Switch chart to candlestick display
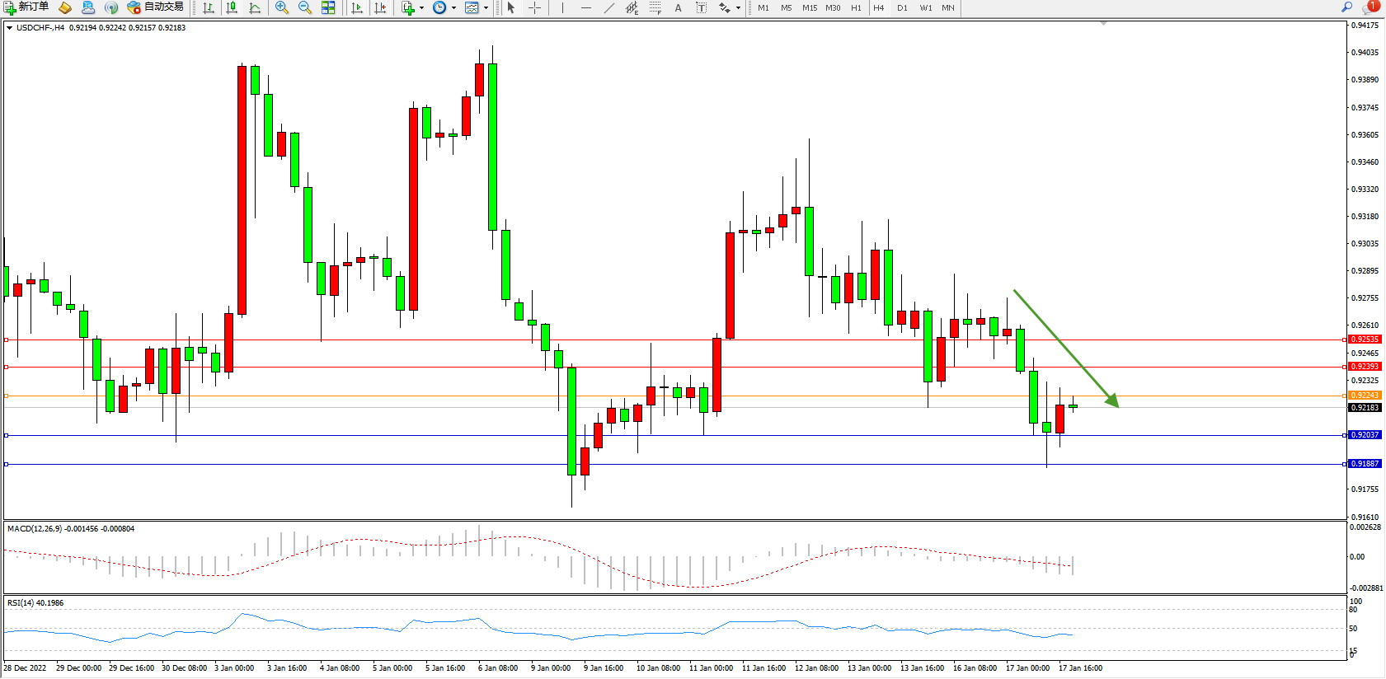 232,7
